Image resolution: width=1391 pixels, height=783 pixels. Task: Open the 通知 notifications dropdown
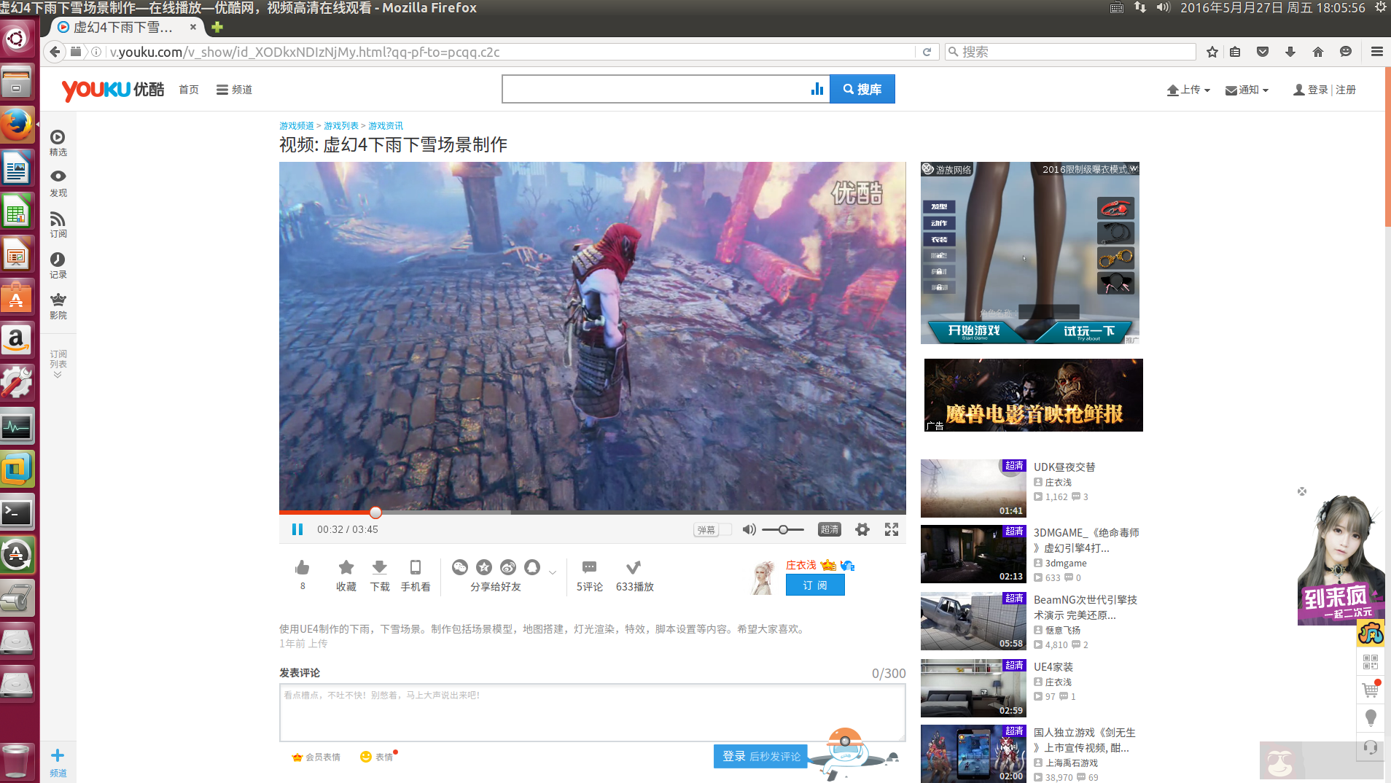(x=1247, y=89)
